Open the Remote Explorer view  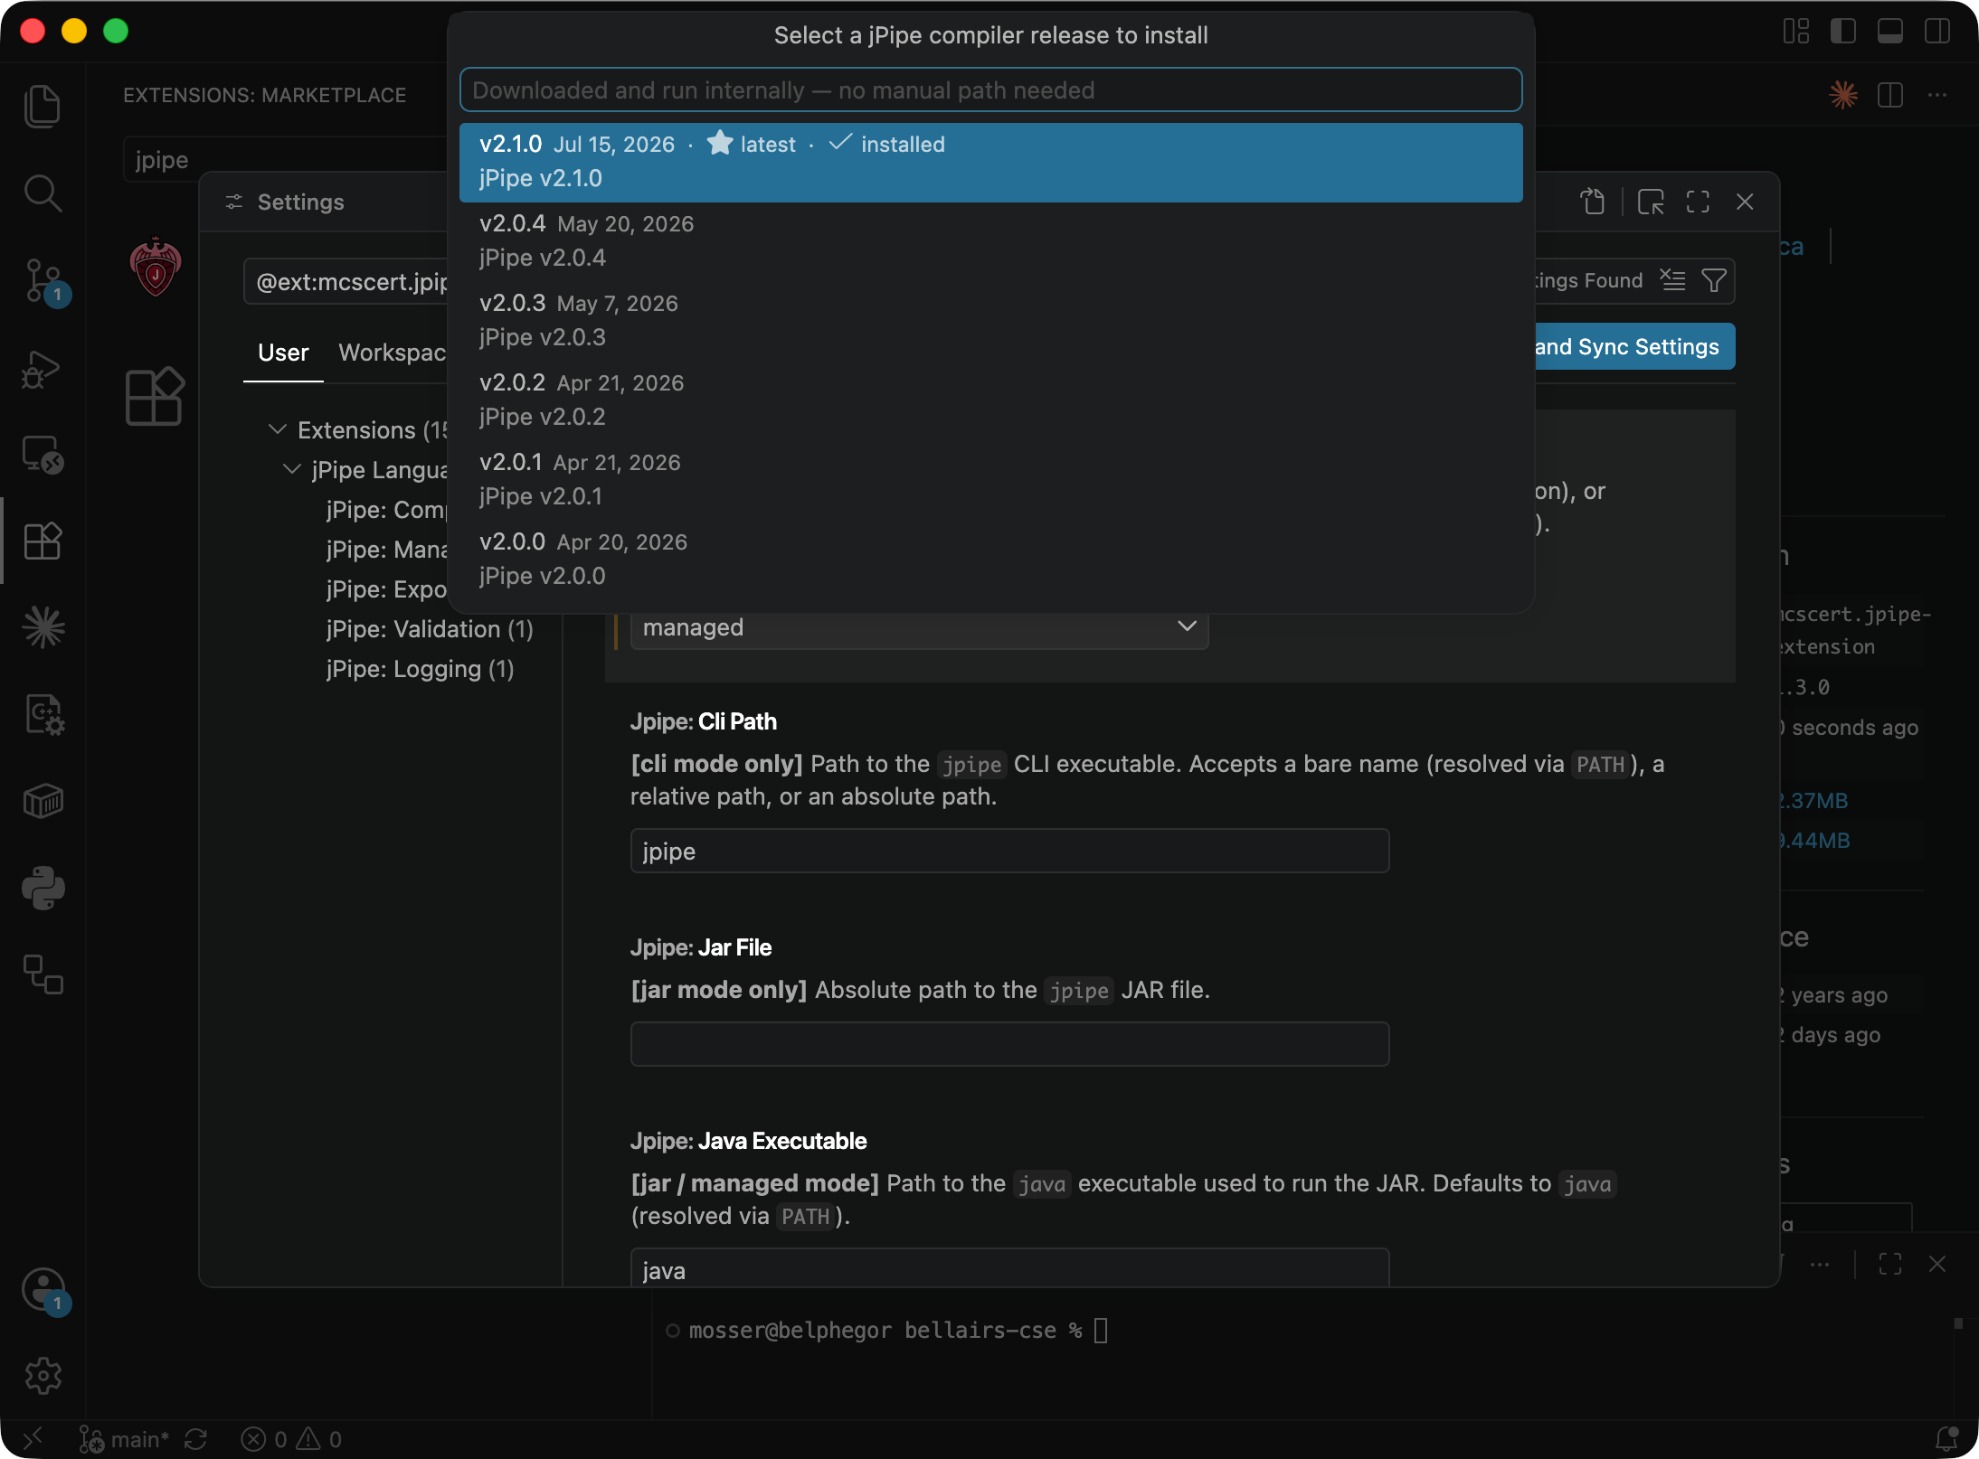pos(43,455)
